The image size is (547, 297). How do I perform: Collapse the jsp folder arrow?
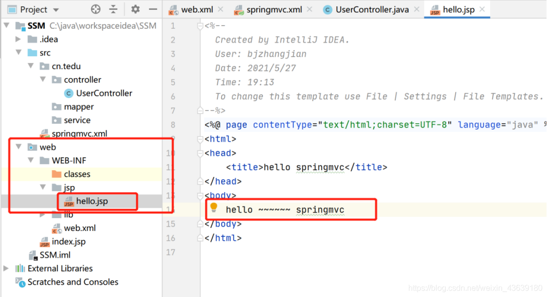coord(43,187)
